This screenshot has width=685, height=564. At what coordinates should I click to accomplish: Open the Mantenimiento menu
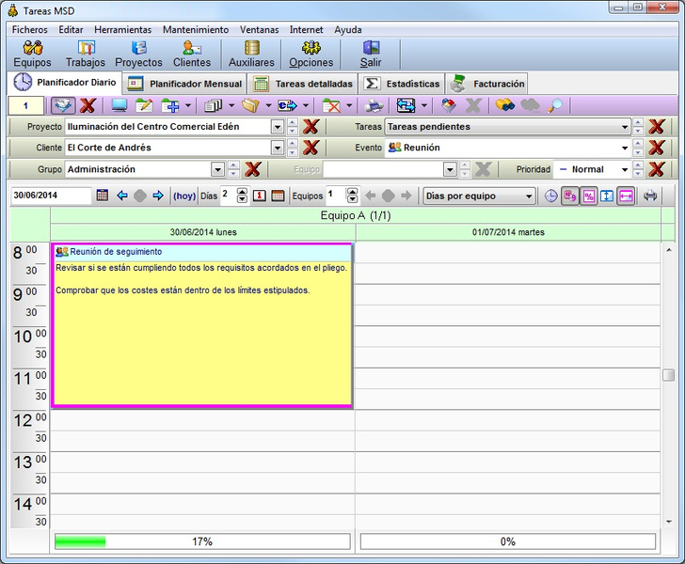pos(196,30)
